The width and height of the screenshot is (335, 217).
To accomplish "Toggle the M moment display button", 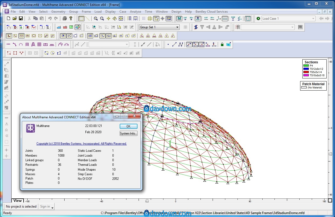I will [179, 18].
